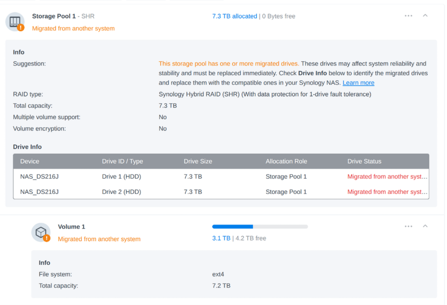
Task: Sort by the Device column header
Action: point(30,161)
